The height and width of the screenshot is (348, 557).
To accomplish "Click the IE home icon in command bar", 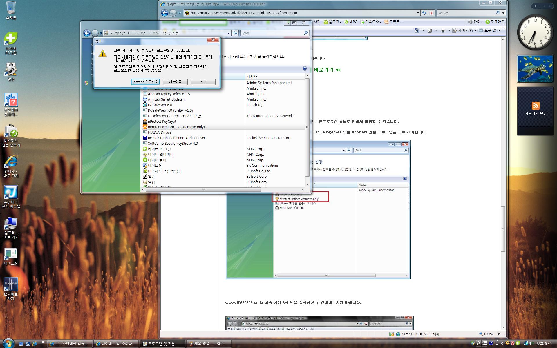I will (417, 30).
